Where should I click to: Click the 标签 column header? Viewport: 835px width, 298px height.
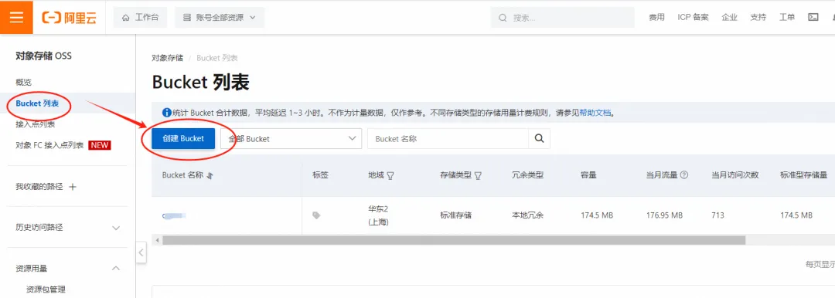point(321,175)
